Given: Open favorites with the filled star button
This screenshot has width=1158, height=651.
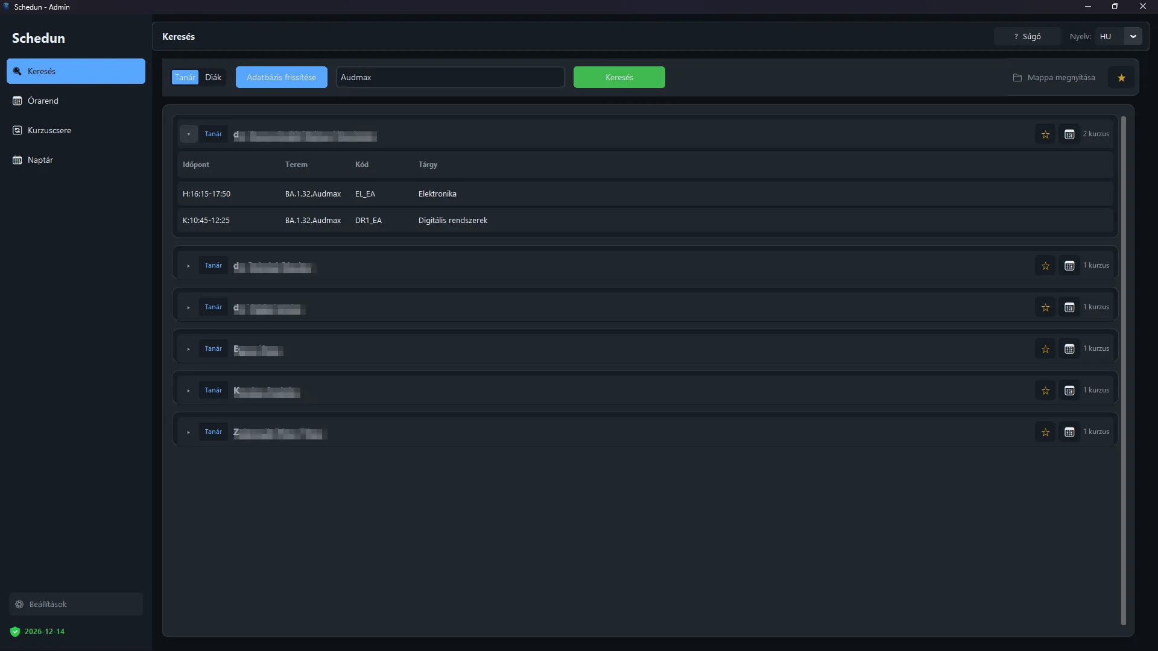Looking at the screenshot, I should coord(1121,78).
